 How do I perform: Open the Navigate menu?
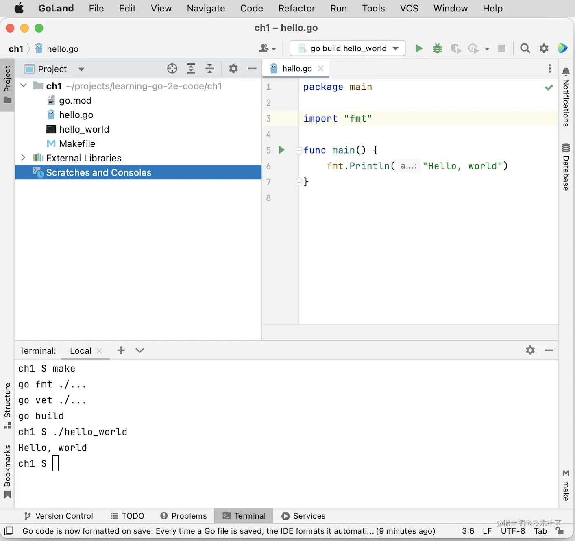[206, 8]
